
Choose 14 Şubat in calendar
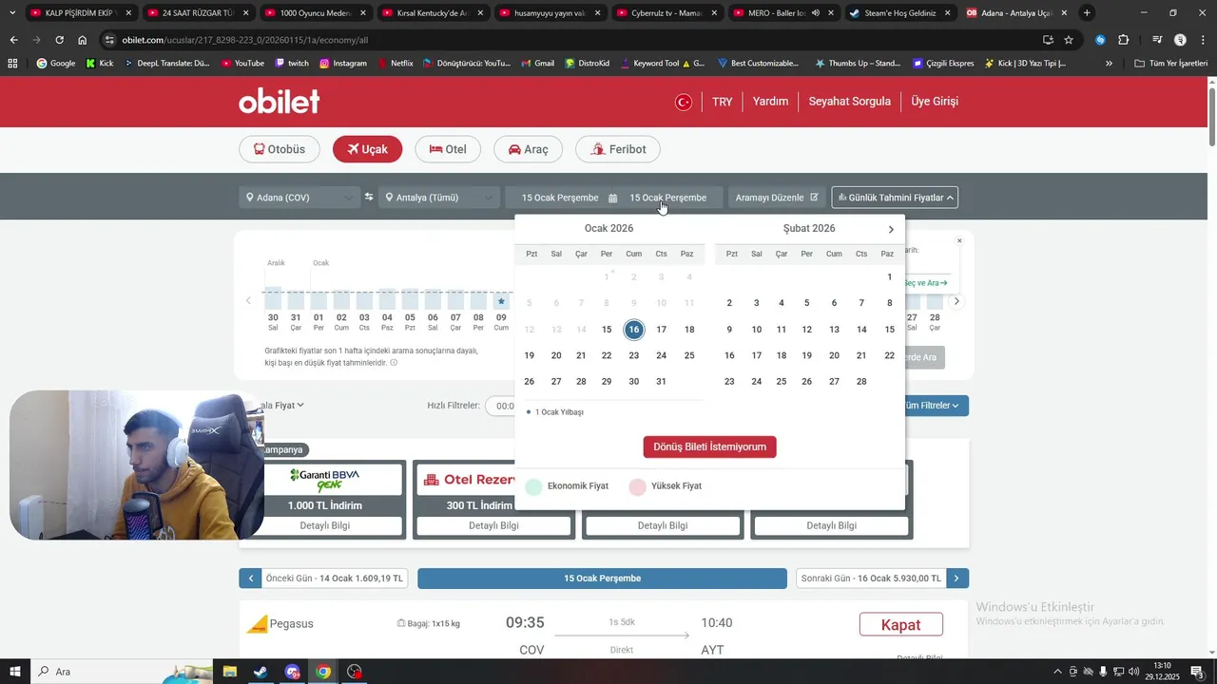pos(861,330)
